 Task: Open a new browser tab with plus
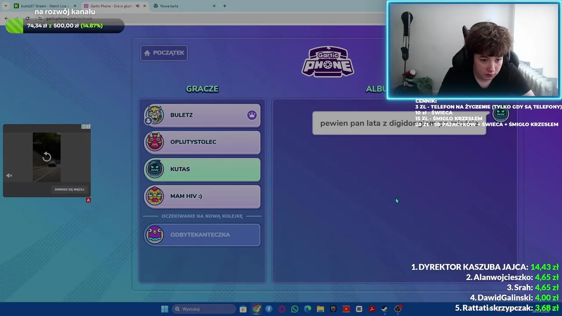tap(225, 6)
